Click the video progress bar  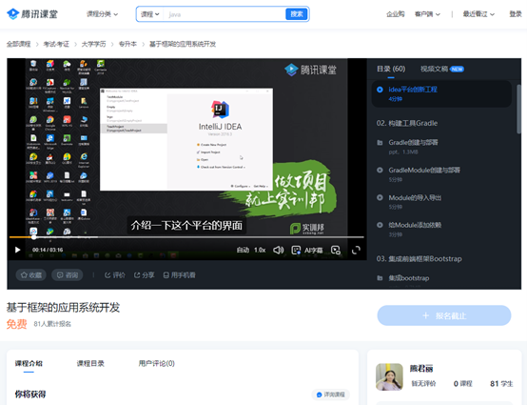186,237
